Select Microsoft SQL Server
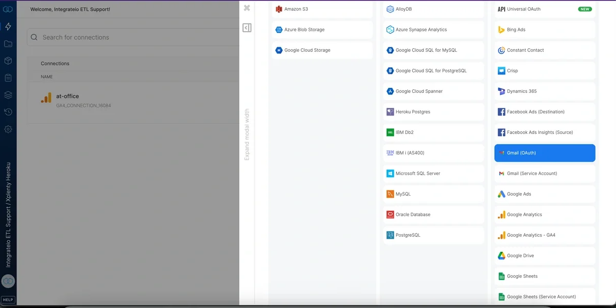 (434, 174)
